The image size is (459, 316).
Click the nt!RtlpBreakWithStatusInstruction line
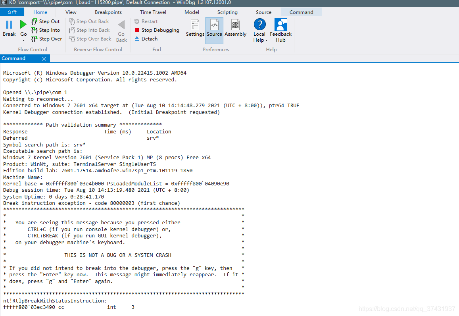tap(55, 301)
